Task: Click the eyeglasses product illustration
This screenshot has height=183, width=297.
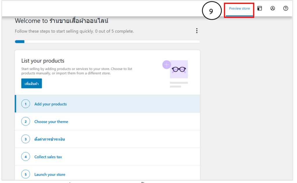Action: coord(179,70)
